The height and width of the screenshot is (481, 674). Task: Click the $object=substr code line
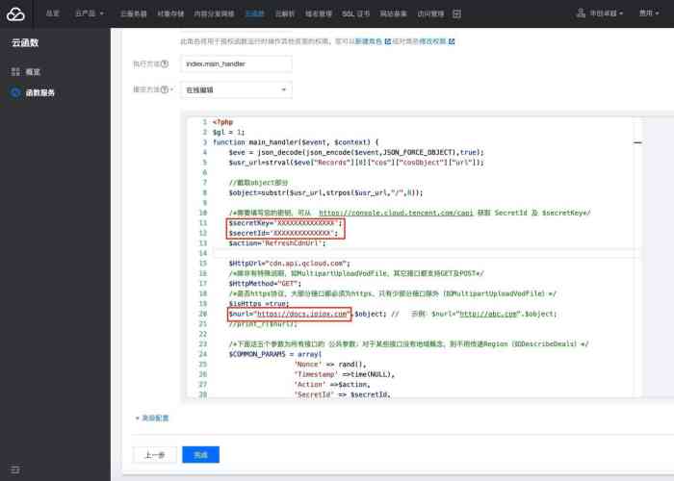point(325,192)
